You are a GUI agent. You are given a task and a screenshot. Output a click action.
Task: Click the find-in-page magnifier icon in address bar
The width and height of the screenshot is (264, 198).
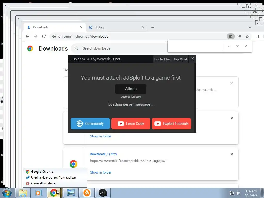(231, 36)
